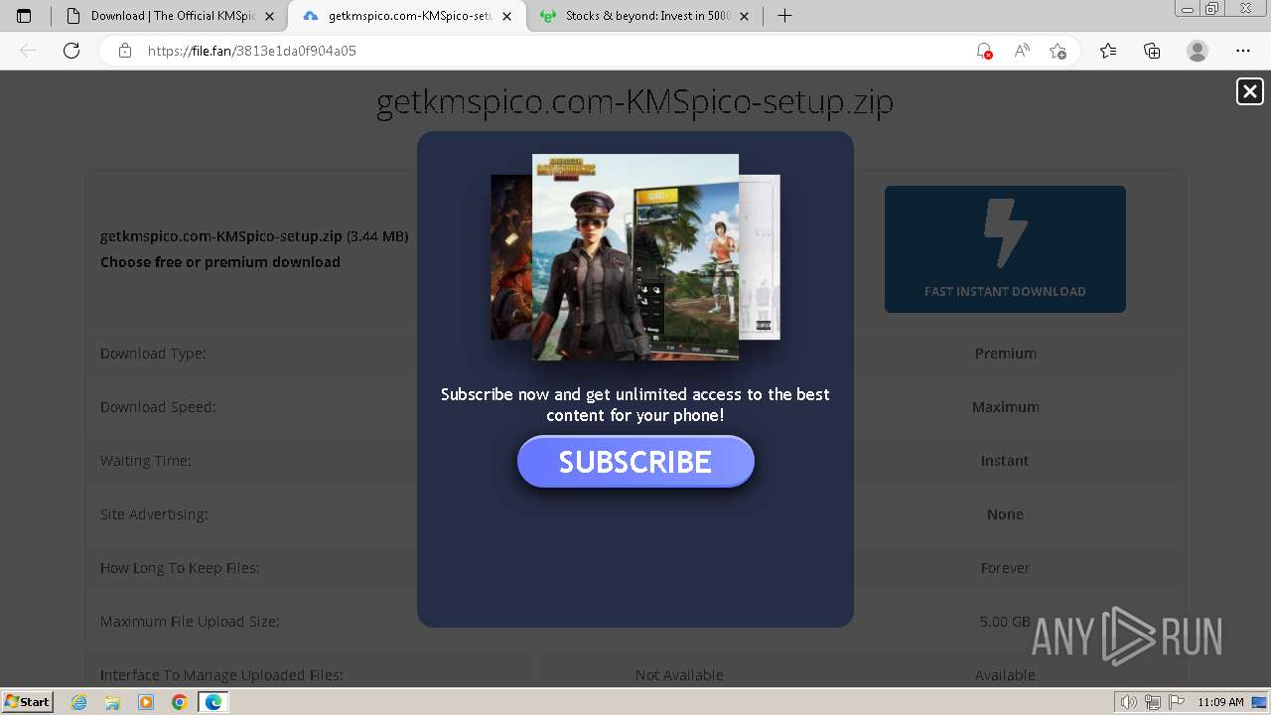Add this page to favorites star icon
This screenshot has width=1271, height=715.
coord(1058,51)
